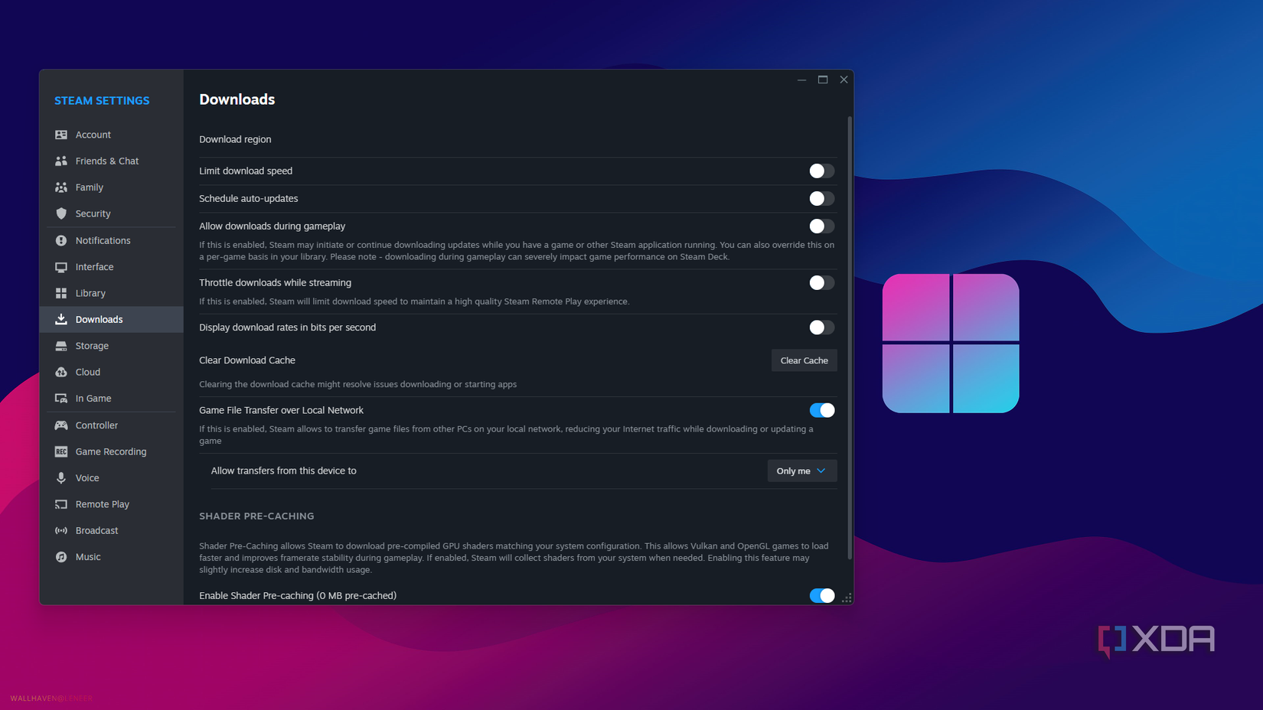Image resolution: width=1263 pixels, height=710 pixels.
Task: Switch to Storage settings
Action: pos(112,346)
